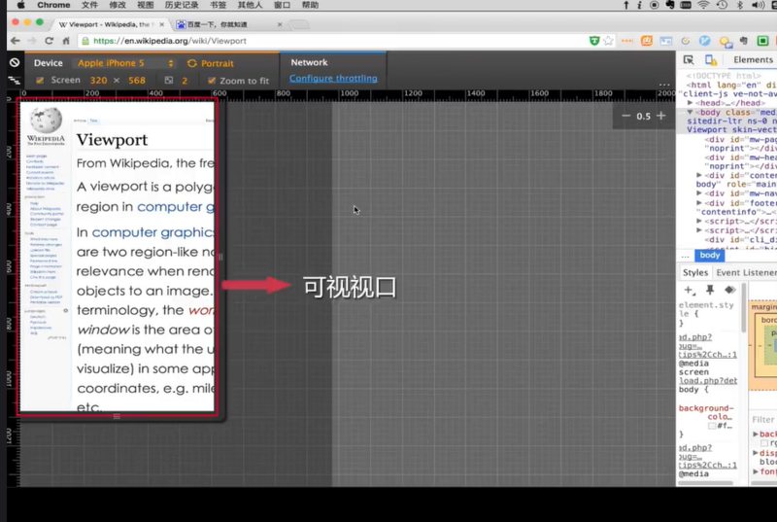Click the breadcrumb ellipsis in Elements

686,256
